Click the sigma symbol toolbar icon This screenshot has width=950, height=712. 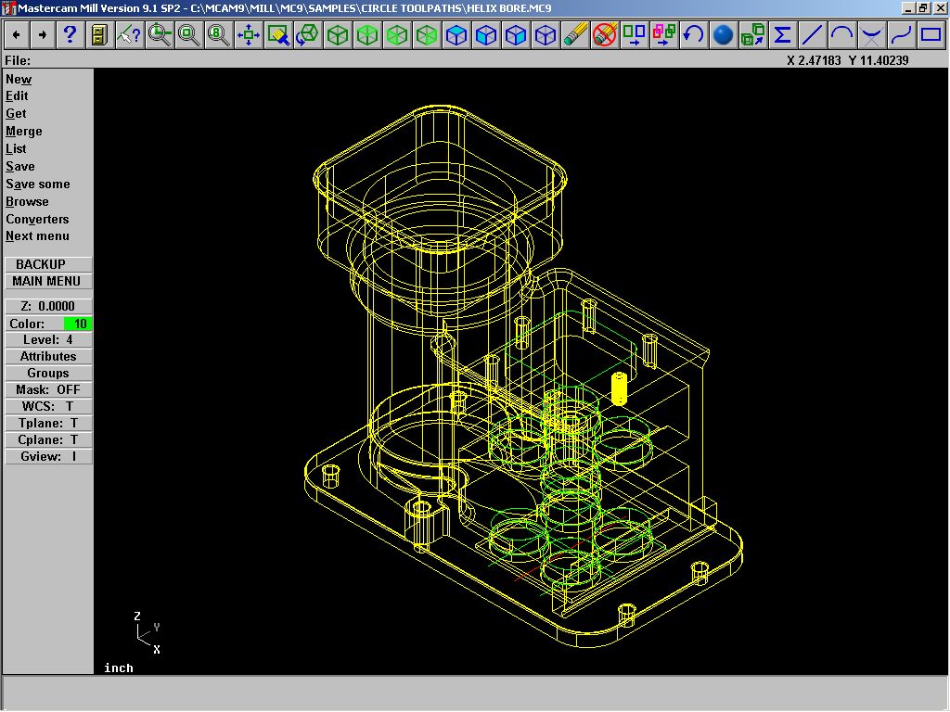click(783, 35)
